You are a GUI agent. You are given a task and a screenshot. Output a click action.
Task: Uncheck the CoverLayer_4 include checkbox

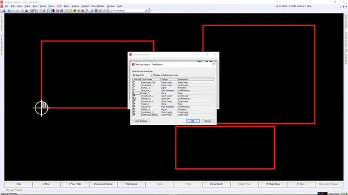134,112
